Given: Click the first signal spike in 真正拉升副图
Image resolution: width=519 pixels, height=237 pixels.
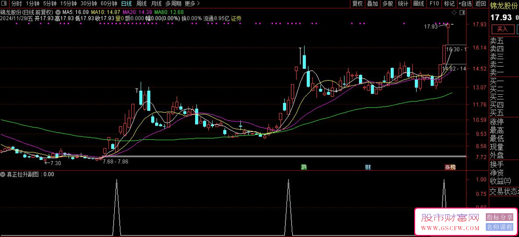Looking at the screenshot, I should tap(116, 208).
